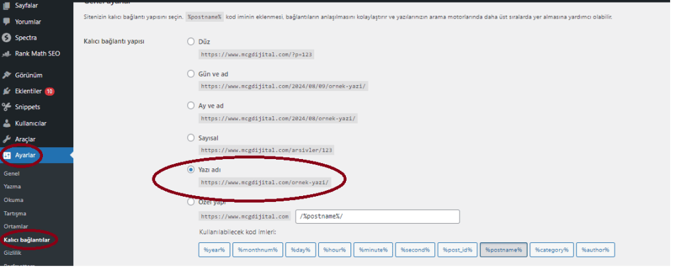The width and height of the screenshot is (676, 270).
Task: Click the Yorumlar comments icon in sidebar
Action: [x=7, y=22]
